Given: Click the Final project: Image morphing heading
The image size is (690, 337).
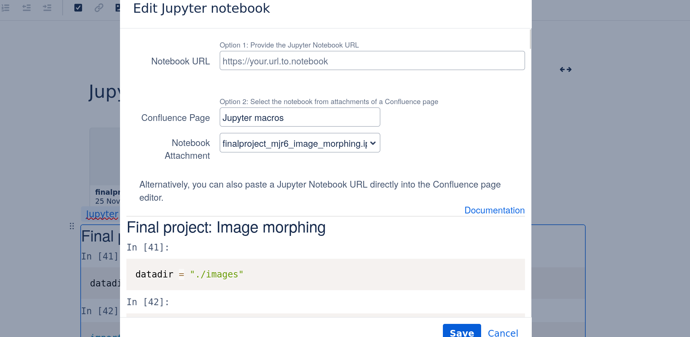Looking at the screenshot, I should [x=226, y=228].
